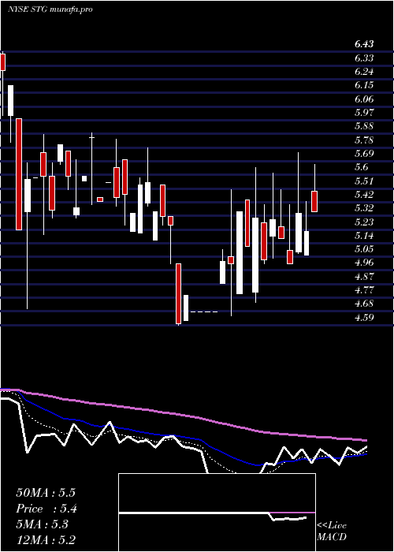This screenshot has height=552, width=394.
Task: Click the 6.15 price axis label
Action: click(364, 85)
